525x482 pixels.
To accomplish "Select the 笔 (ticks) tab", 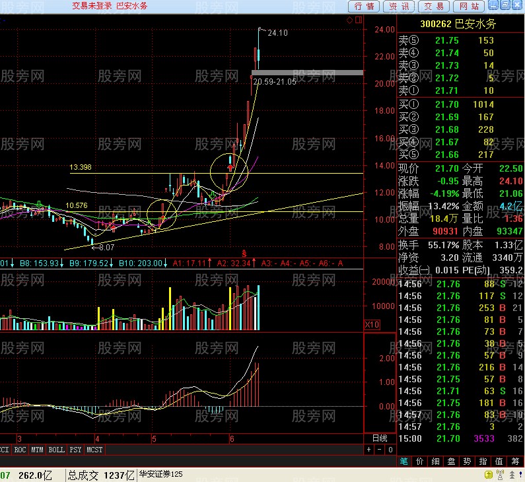I will (x=404, y=462).
